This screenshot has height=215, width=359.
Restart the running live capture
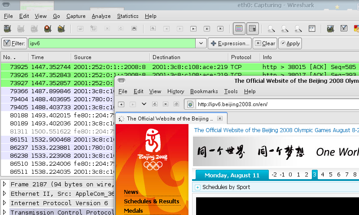point(61,29)
